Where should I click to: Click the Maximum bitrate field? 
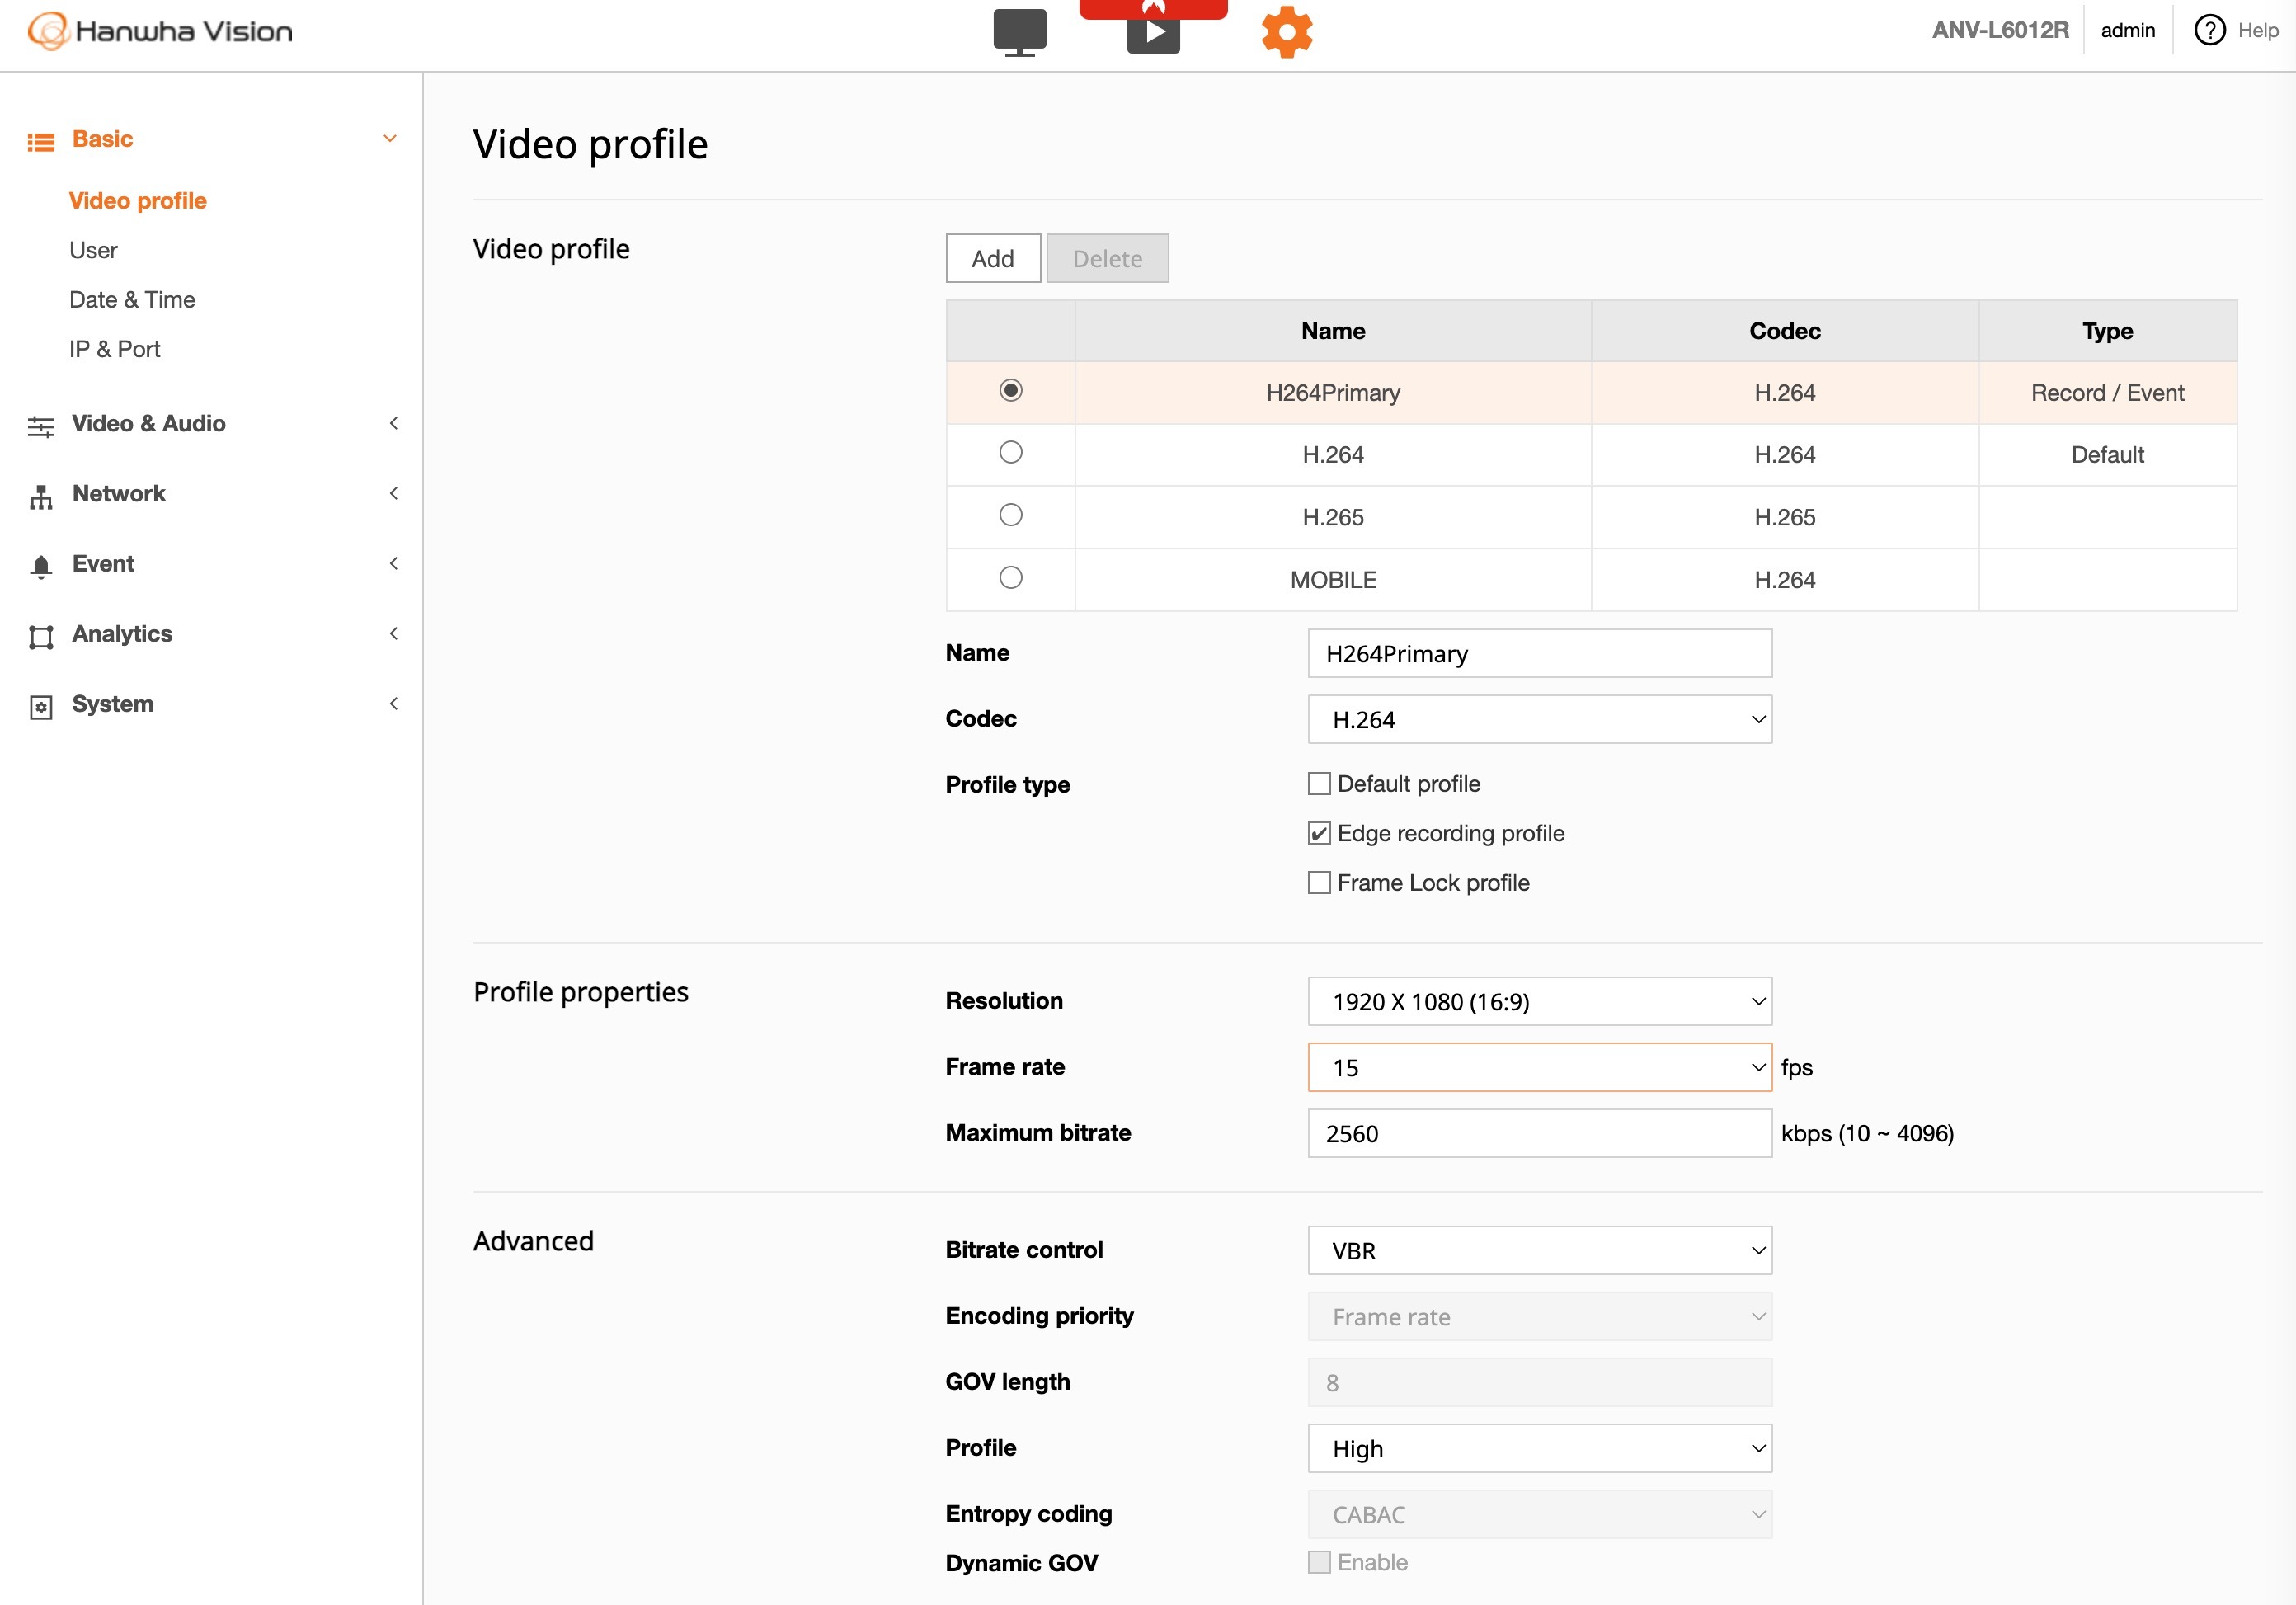1539,1133
